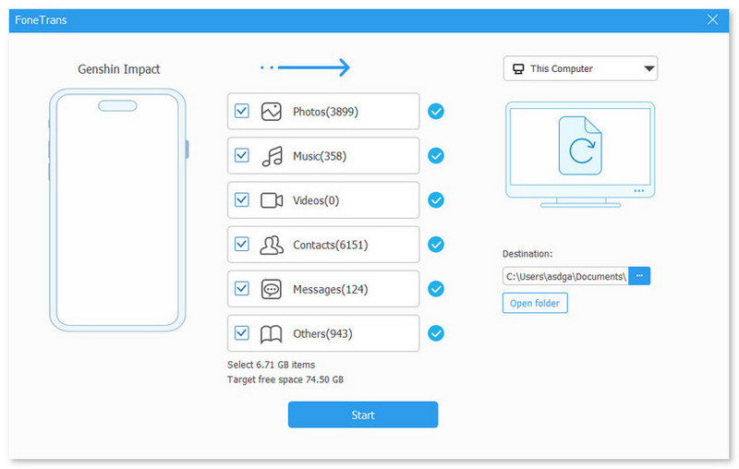Browse destination with the three-dot button

point(639,276)
